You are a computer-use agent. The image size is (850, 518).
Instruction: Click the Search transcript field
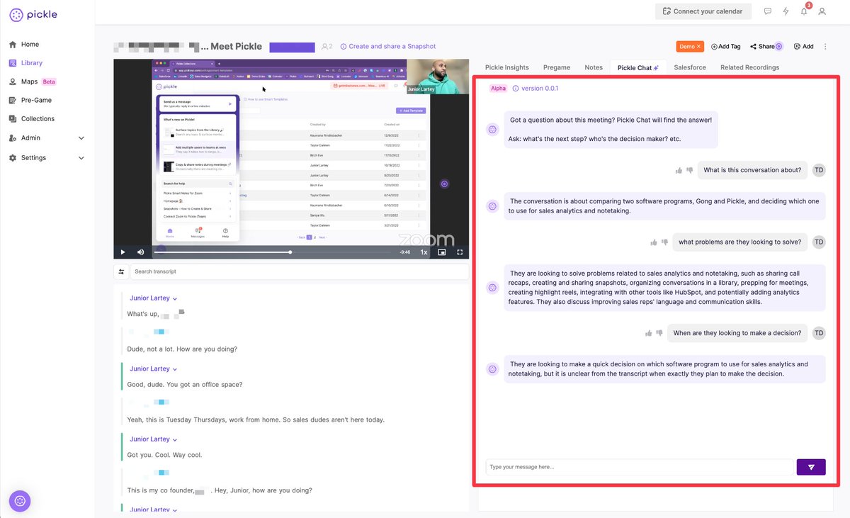coord(299,271)
